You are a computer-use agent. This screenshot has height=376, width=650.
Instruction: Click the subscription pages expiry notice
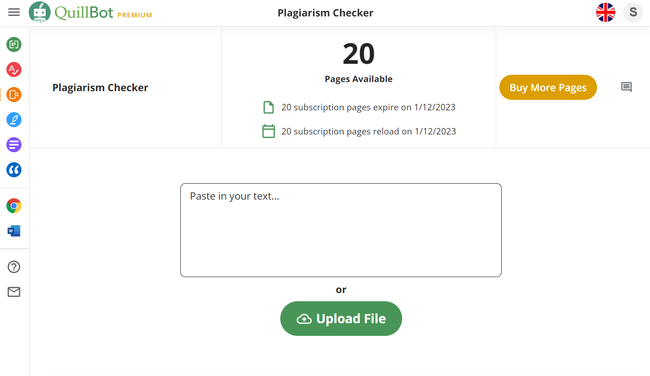pyautogui.click(x=368, y=107)
